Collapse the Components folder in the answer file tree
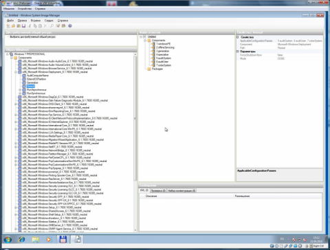 145,41
